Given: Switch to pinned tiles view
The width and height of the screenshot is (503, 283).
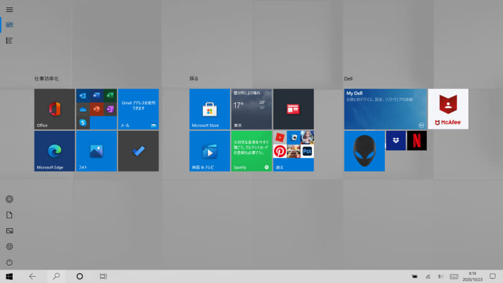Looking at the screenshot, I should (9, 25).
